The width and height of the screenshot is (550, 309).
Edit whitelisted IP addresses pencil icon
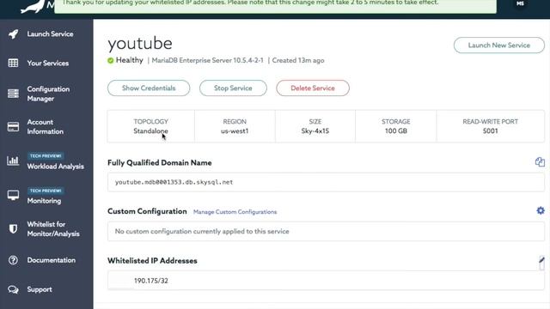click(x=541, y=260)
